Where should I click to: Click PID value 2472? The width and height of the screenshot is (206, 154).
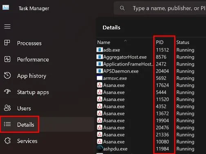click(161, 64)
